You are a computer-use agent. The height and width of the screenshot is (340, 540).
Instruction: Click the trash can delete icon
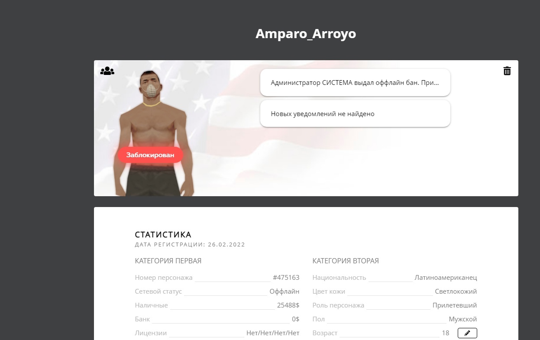click(507, 71)
